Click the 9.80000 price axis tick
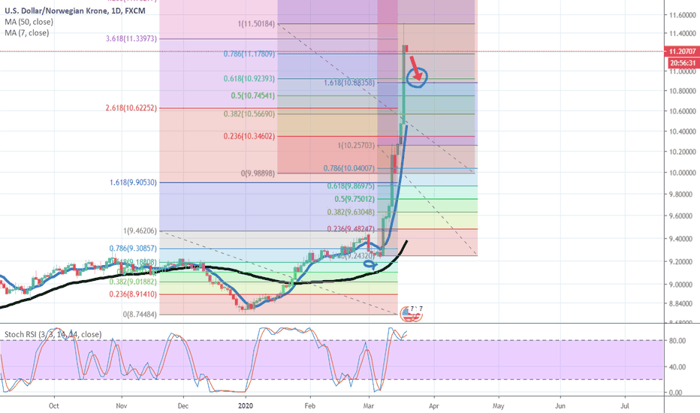This screenshot has width=700, height=413. (x=682, y=194)
